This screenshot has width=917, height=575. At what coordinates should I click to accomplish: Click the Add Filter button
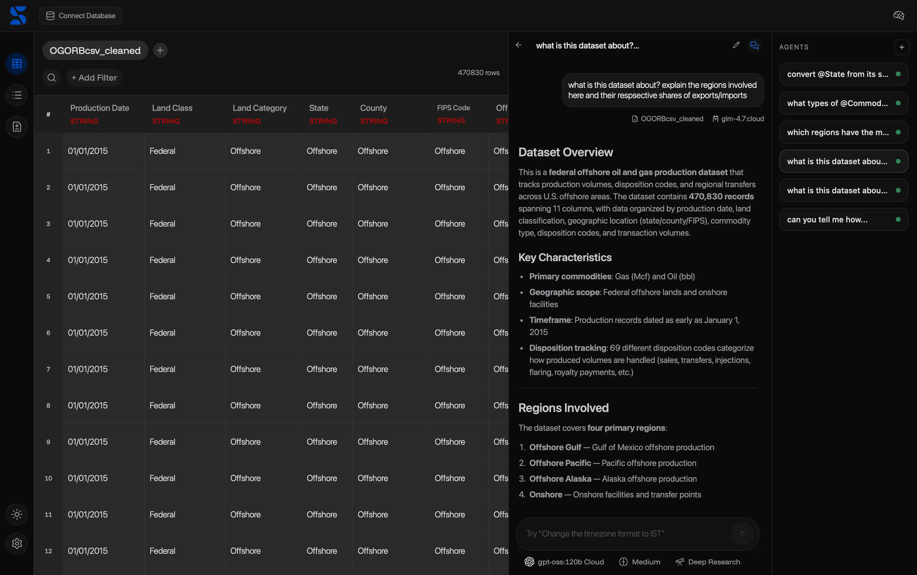[x=94, y=78]
